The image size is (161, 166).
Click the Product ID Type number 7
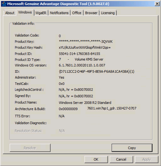[60, 59]
